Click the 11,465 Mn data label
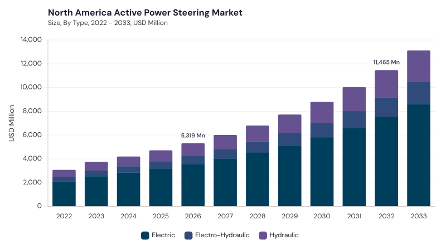446x250 pixels. pos(386,62)
